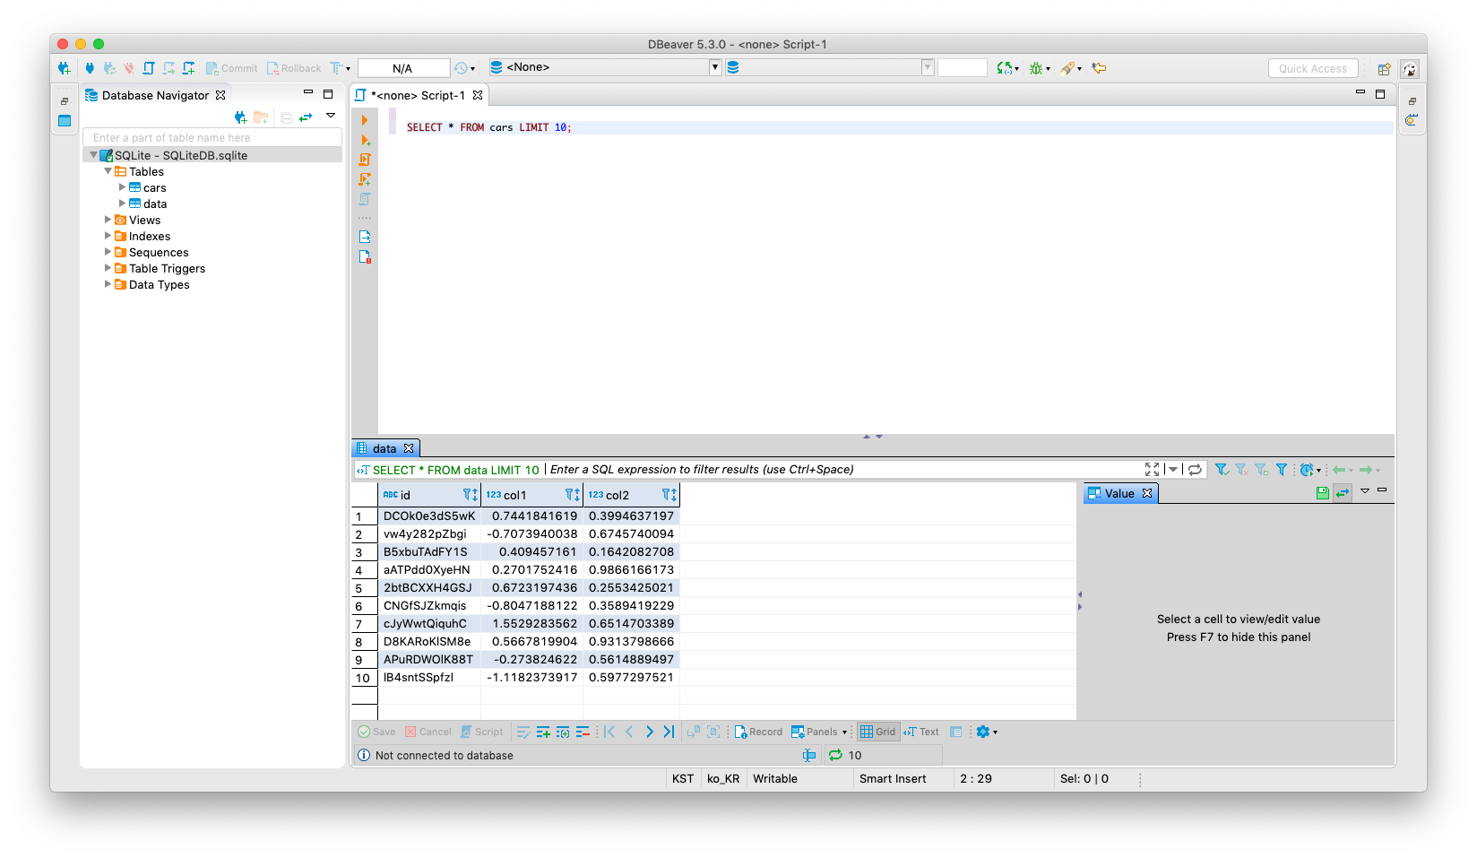Viewport: 1477px width, 858px height.
Task: Click the maximize results panel icon
Action: click(x=1153, y=469)
